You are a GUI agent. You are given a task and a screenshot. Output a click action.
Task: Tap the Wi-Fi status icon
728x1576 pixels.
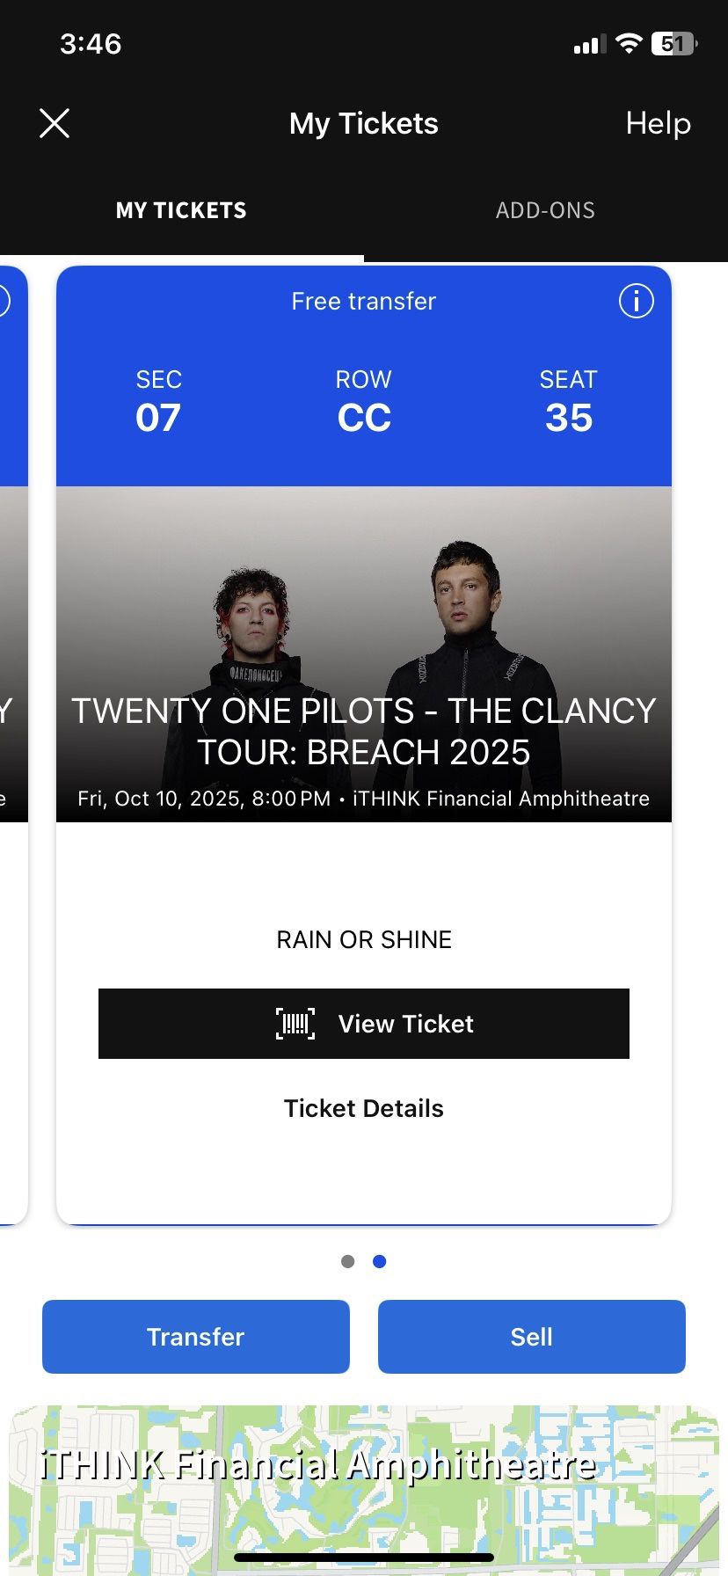tap(629, 44)
